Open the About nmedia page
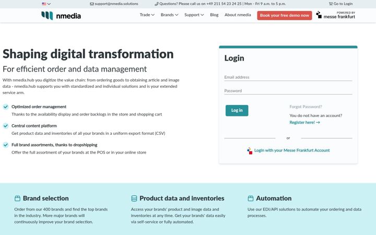Viewport: 376px width, 235px height. click(x=238, y=15)
